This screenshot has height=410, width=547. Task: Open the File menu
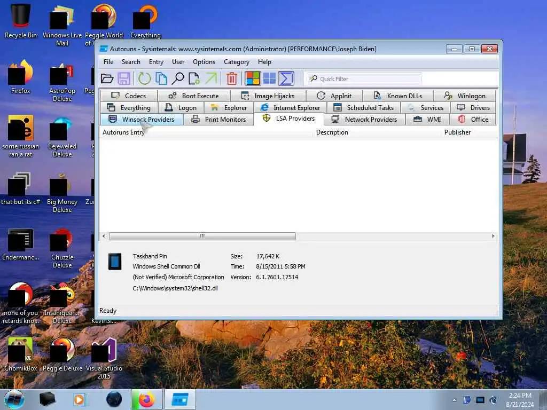[108, 62]
